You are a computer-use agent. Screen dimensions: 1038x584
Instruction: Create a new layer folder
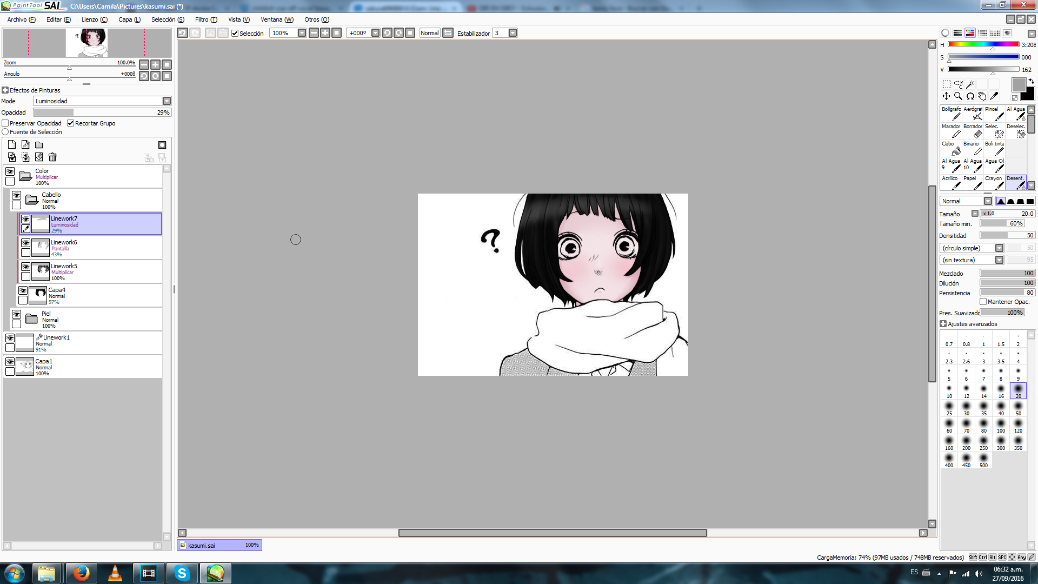point(39,145)
